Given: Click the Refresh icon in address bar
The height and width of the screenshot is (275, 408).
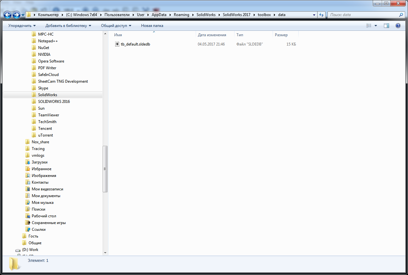Looking at the screenshot, I should pos(321,14).
